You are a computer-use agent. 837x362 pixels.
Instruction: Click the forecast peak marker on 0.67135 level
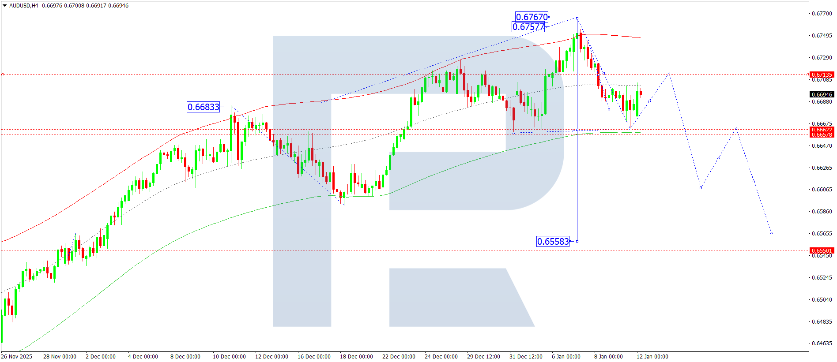click(669, 73)
